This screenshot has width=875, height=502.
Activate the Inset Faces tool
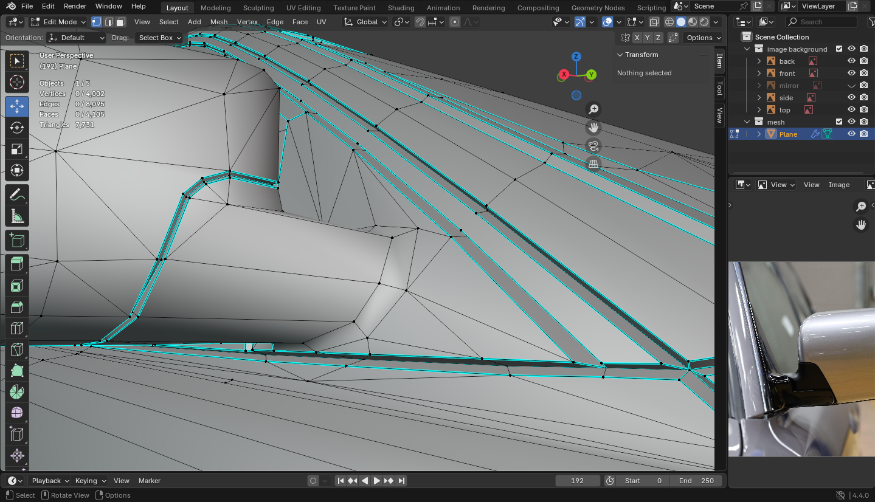pos(17,285)
